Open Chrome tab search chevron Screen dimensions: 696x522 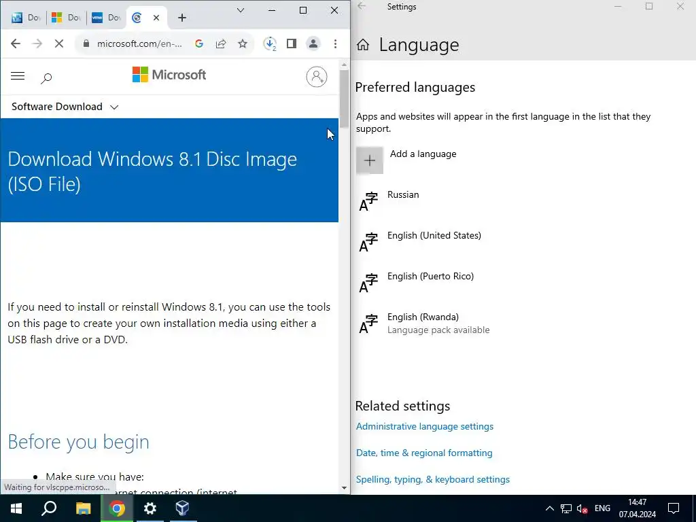click(x=241, y=10)
